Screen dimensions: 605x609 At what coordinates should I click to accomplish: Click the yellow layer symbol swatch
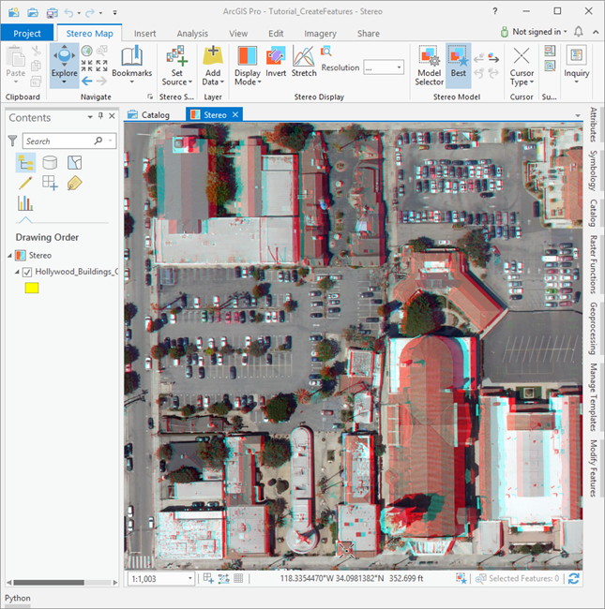click(x=31, y=289)
